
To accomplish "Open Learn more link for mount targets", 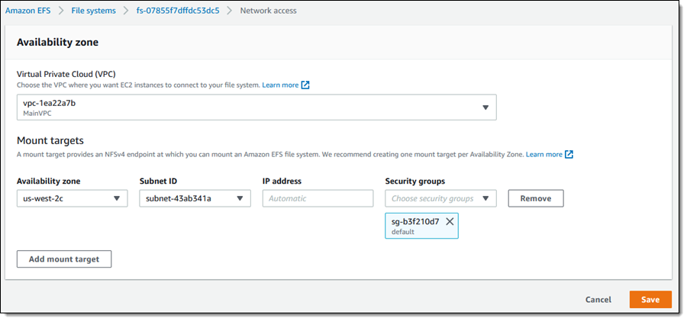I will [x=543, y=155].
